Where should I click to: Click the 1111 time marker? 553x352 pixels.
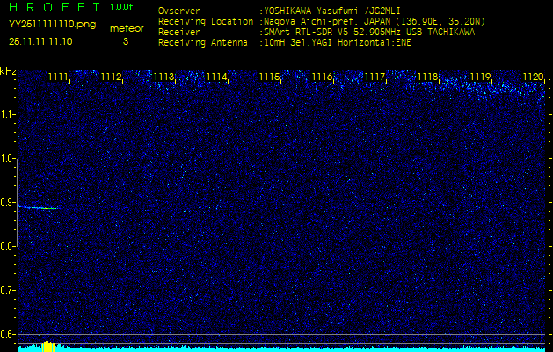[59, 77]
